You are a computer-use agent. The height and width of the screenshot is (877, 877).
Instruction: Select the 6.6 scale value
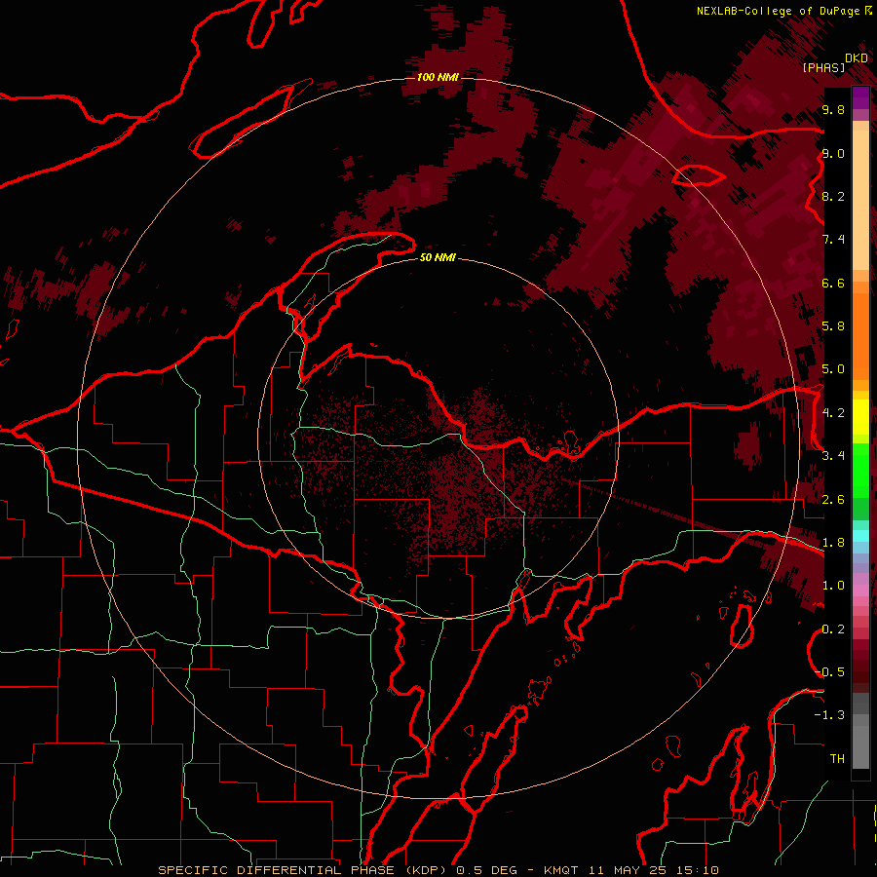pos(833,283)
